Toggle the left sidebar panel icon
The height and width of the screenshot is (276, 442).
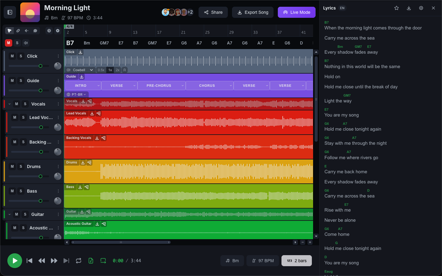[10, 12]
